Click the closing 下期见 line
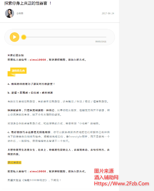 coord(34,180)
